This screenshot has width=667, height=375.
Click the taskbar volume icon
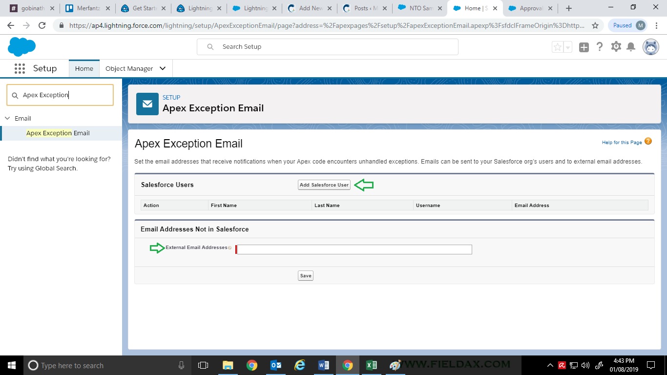pyautogui.click(x=586, y=365)
